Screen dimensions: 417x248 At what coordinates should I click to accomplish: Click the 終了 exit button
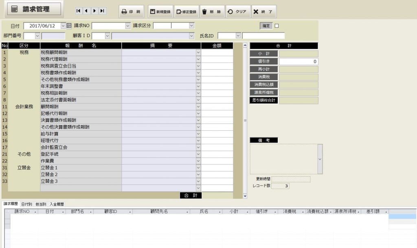[263, 12]
